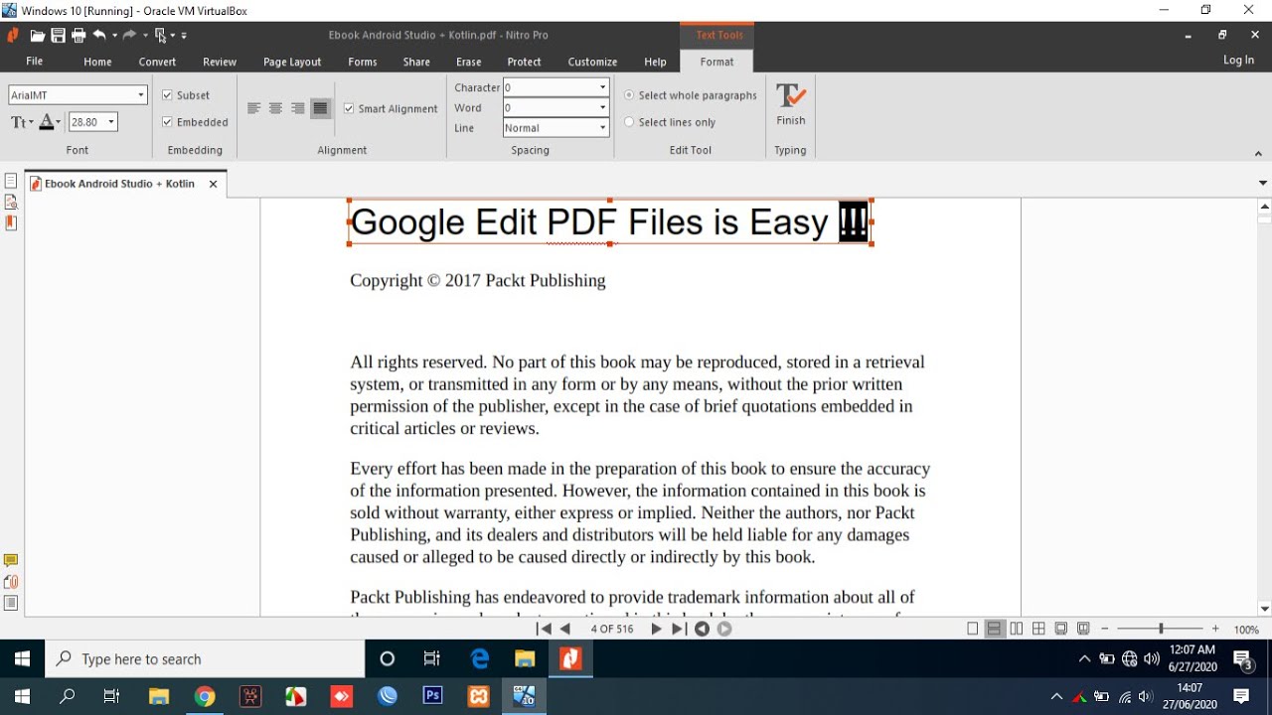
Task: Choose Select lines only option
Action: coord(629,122)
